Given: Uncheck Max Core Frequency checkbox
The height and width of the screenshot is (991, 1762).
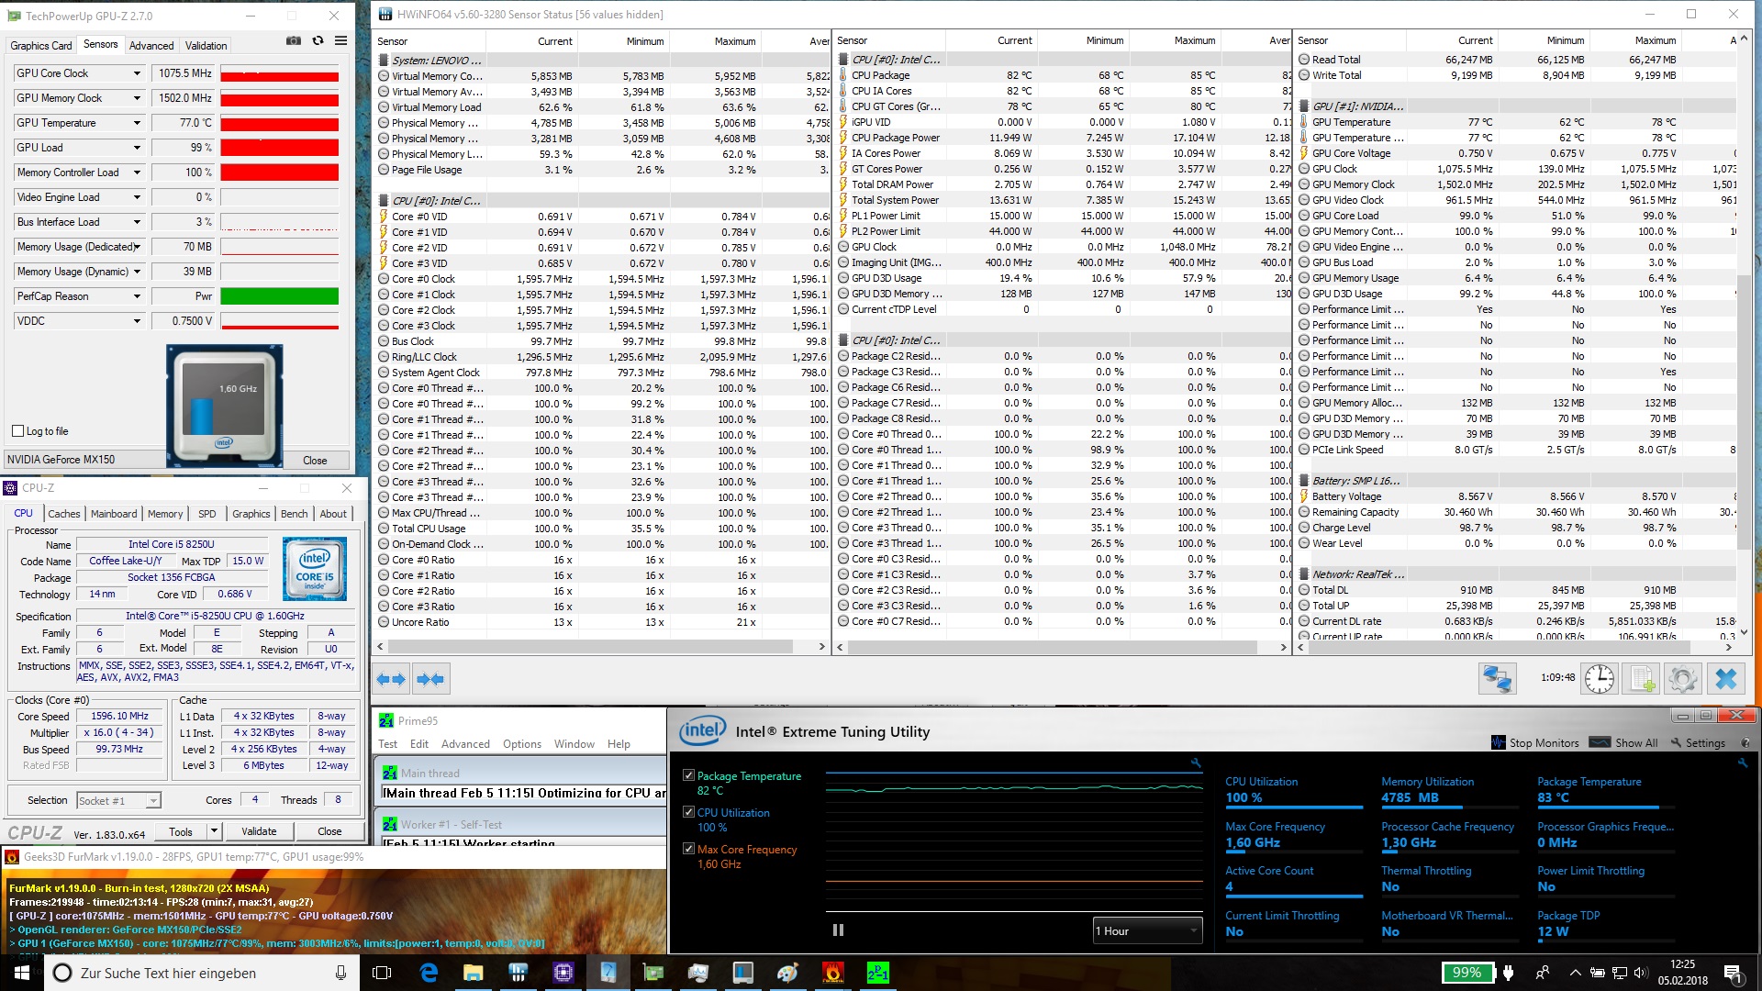Looking at the screenshot, I should click(688, 849).
